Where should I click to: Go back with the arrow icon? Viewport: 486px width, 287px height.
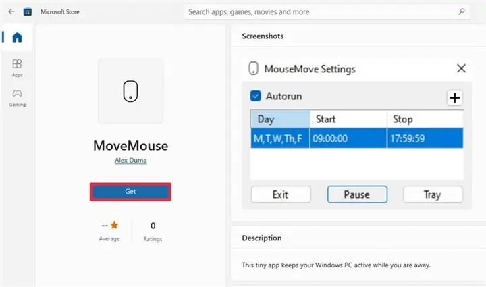tap(11, 11)
